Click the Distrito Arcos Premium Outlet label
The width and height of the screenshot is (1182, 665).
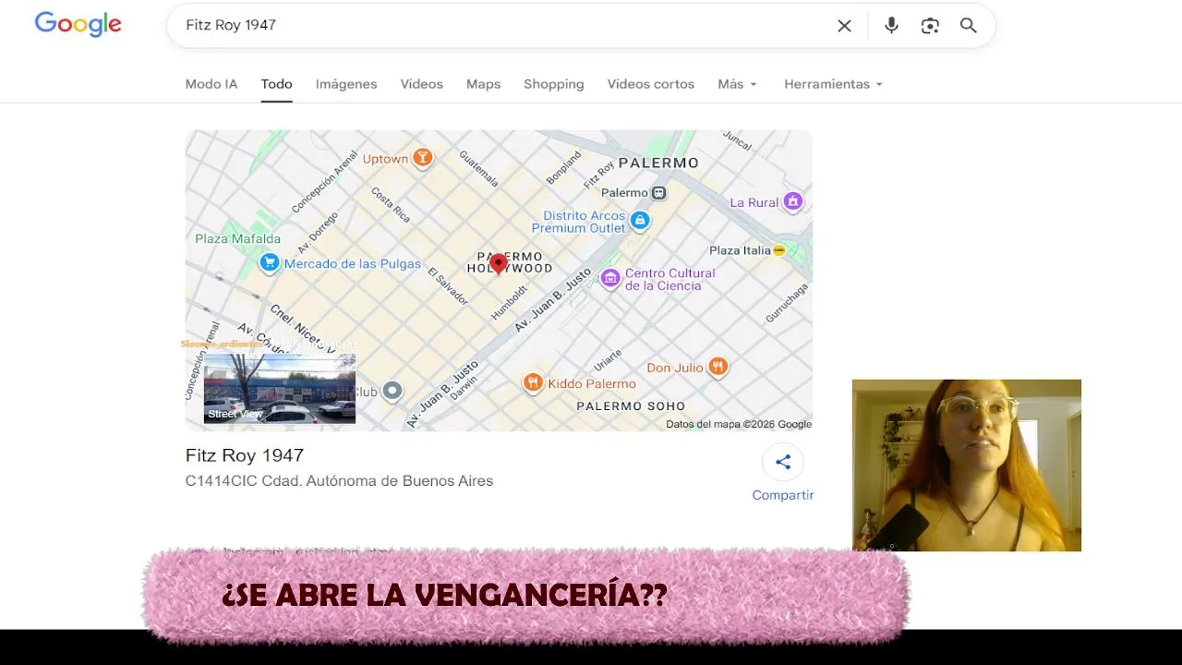[x=579, y=222]
